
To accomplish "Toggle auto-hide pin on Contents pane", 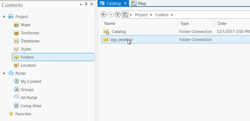I will [86, 4].
